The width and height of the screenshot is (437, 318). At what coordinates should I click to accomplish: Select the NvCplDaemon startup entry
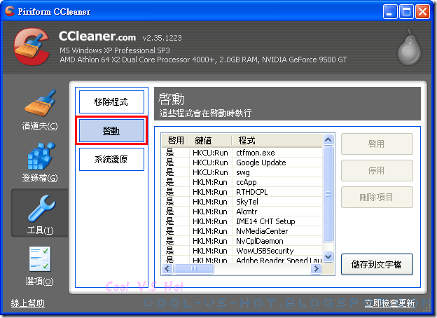(242, 241)
